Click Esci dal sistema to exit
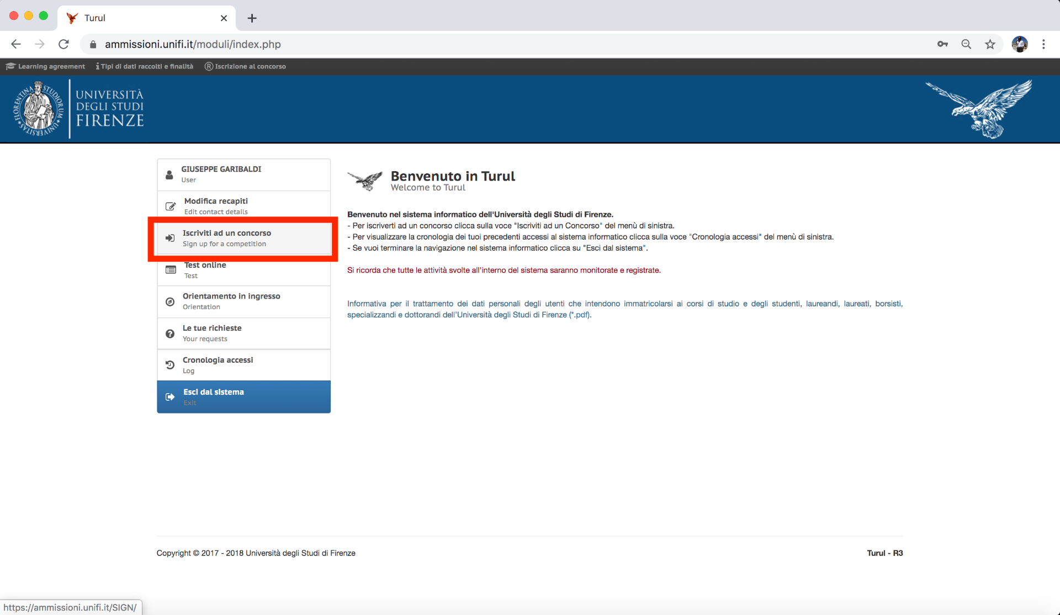The width and height of the screenshot is (1060, 615). tap(244, 397)
